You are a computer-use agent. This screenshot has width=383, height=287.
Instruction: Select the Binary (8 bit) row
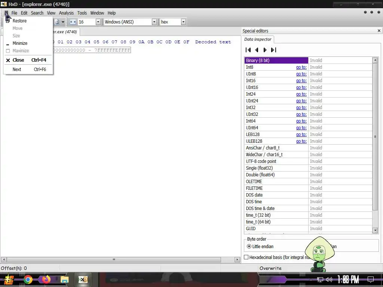308,60
